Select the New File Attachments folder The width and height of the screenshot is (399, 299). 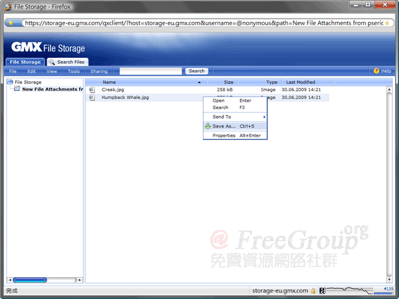tap(53, 89)
